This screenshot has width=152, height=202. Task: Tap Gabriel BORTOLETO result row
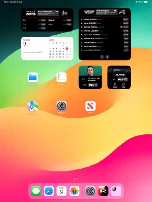point(105,39)
